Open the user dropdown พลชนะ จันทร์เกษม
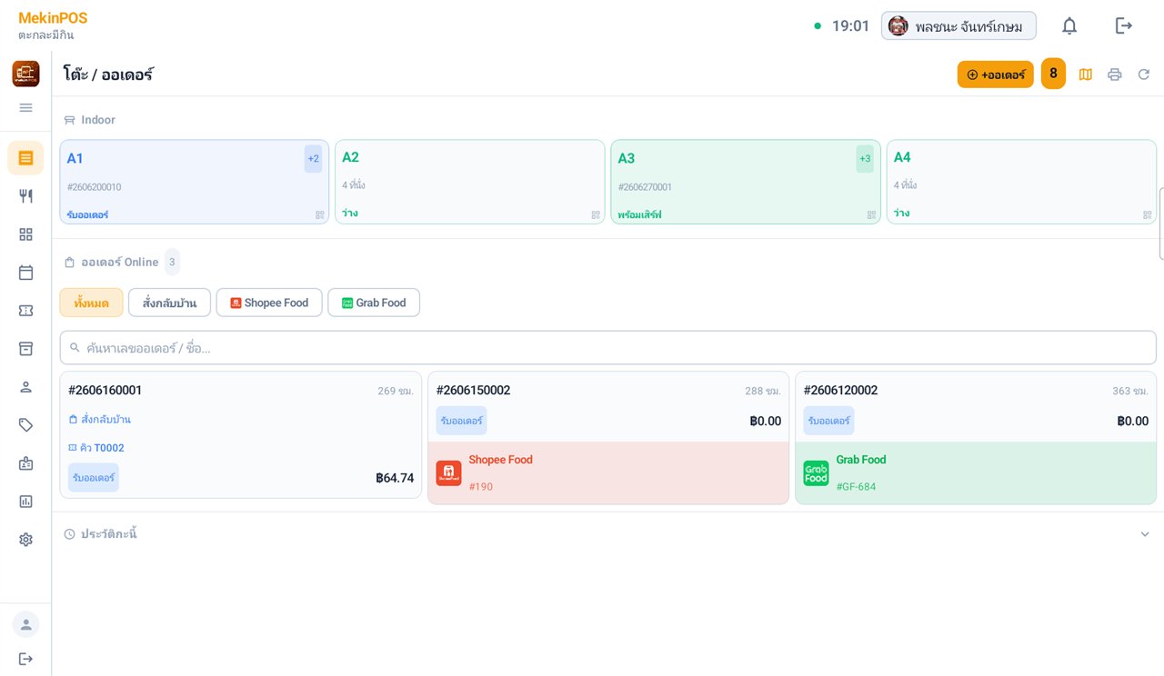The width and height of the screenshot is (1164, 676). coord(958,25)
